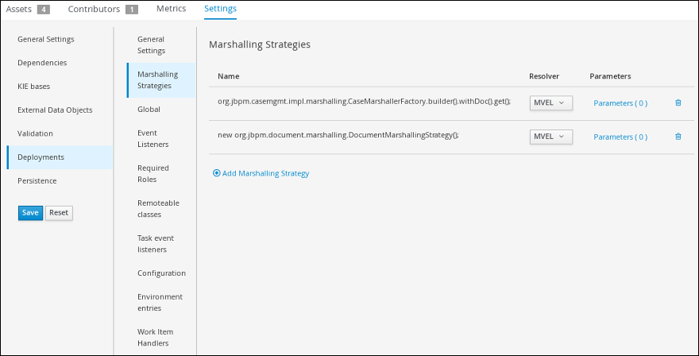Switch to the Contributors tab
The width and height of the screenshot is (699, 356).
point(103,9)
